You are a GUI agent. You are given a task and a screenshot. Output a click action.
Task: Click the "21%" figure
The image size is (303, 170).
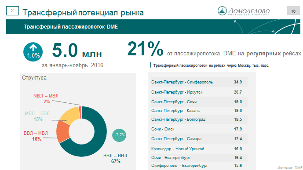145,49
